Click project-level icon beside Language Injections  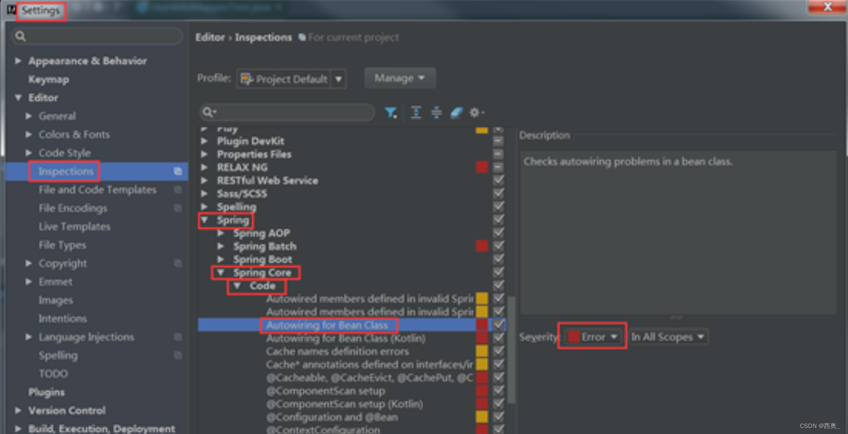178,337
